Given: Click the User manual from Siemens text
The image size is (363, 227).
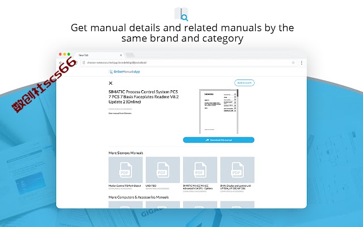Looking at the screenshot, I should [x=120, y=113].
